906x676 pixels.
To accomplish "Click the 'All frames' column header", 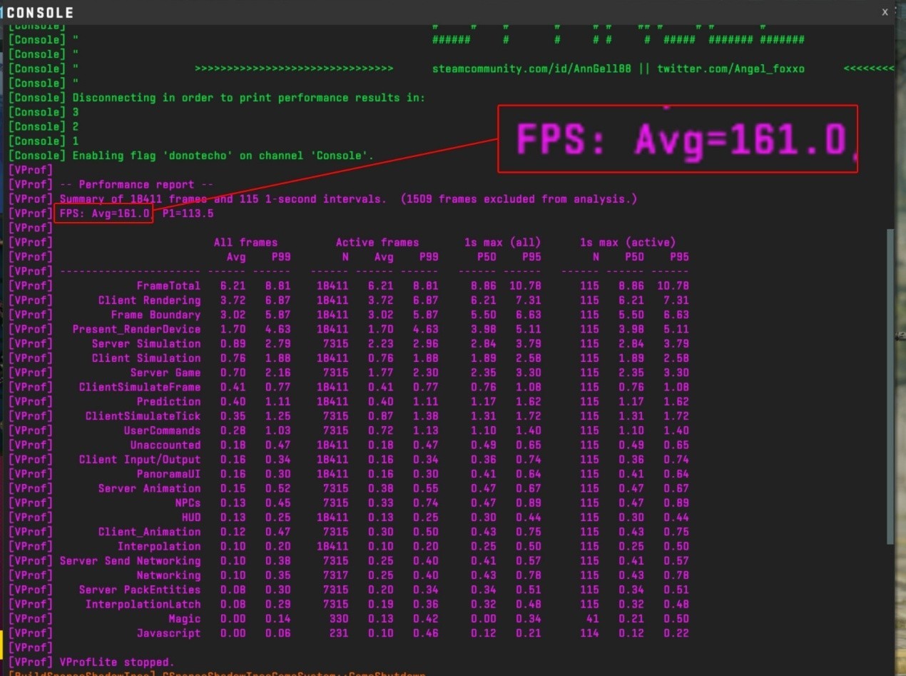I will (245, 242).
